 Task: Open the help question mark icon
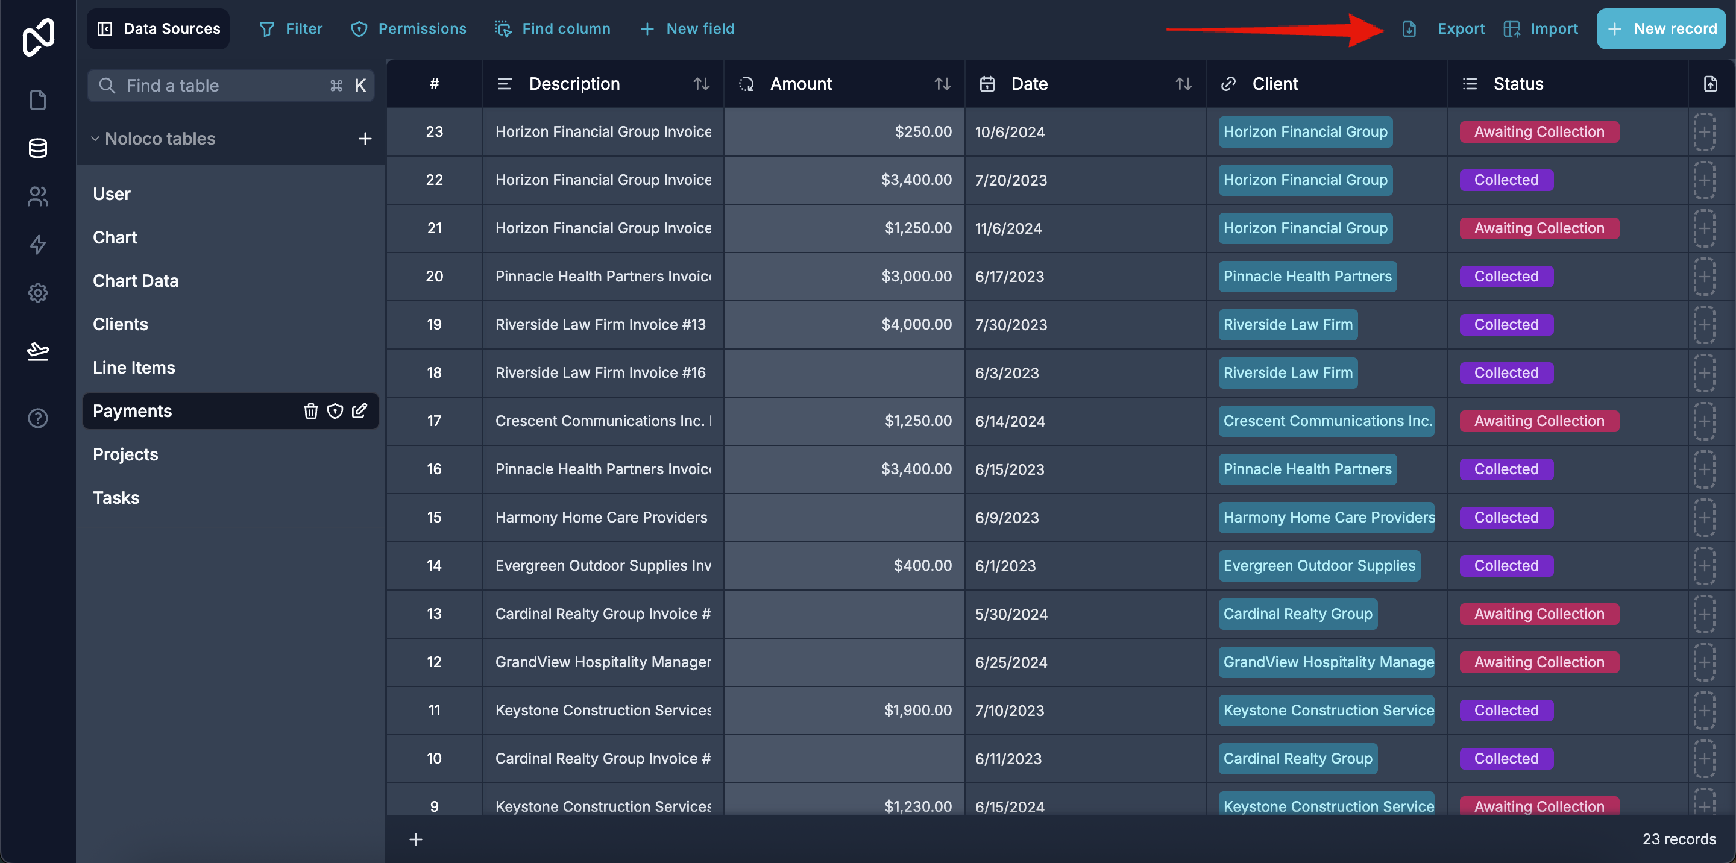[x=38, y=418]
